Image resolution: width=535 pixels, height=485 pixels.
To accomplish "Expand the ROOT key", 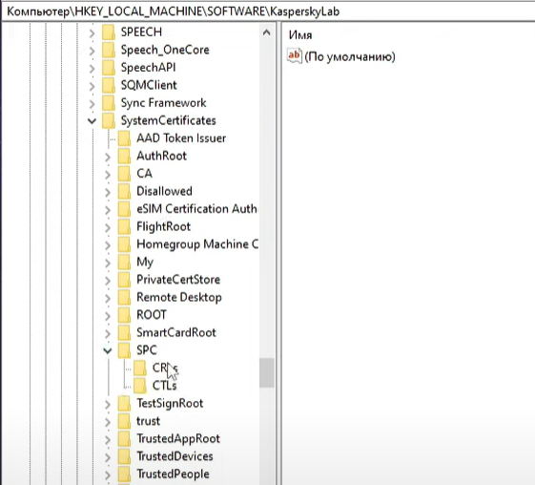I will point(108,316).
